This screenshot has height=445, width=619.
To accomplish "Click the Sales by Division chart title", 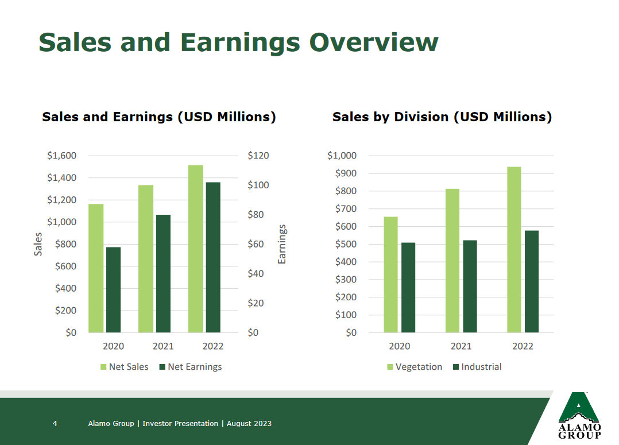I will [442, 117].
